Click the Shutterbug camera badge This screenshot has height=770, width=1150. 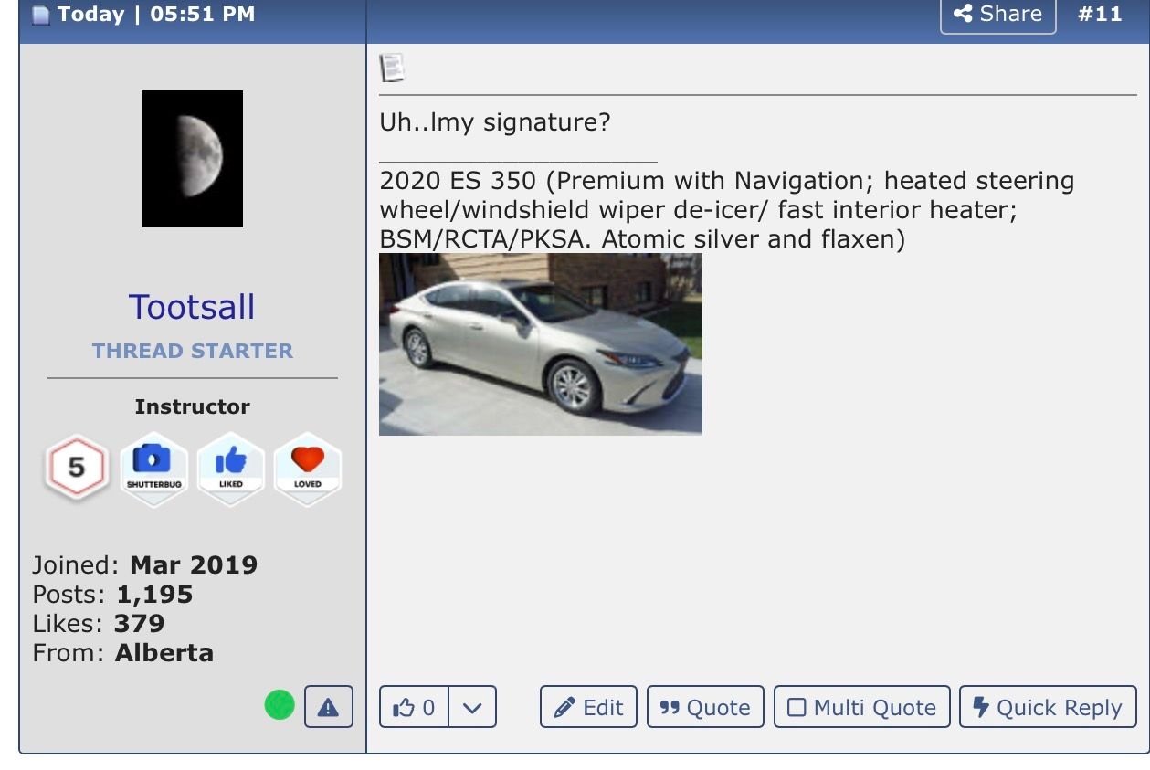pos(153,468)
